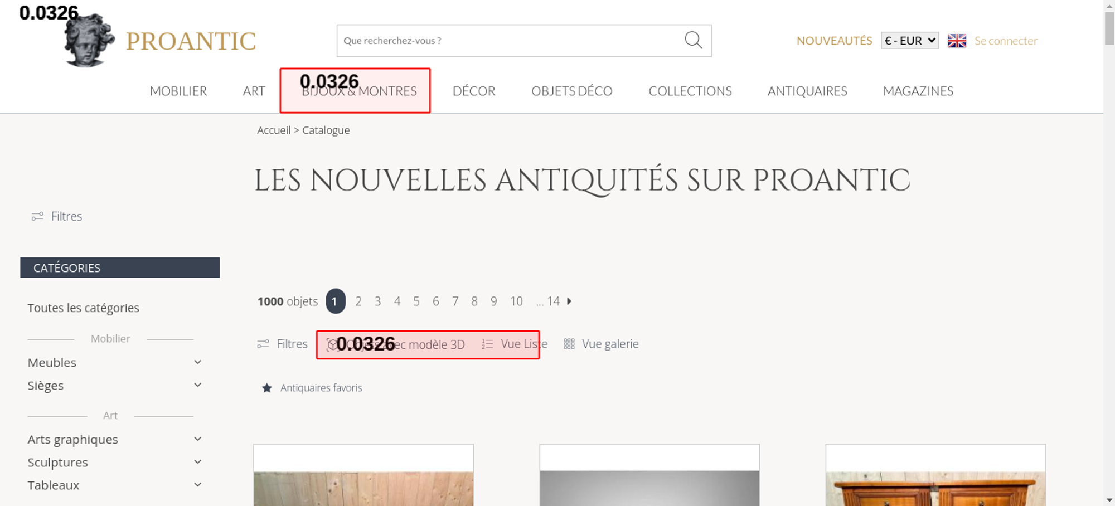Expand the Tableaux category
This screenshot has width=1115, height=506.
click(197, 485)
